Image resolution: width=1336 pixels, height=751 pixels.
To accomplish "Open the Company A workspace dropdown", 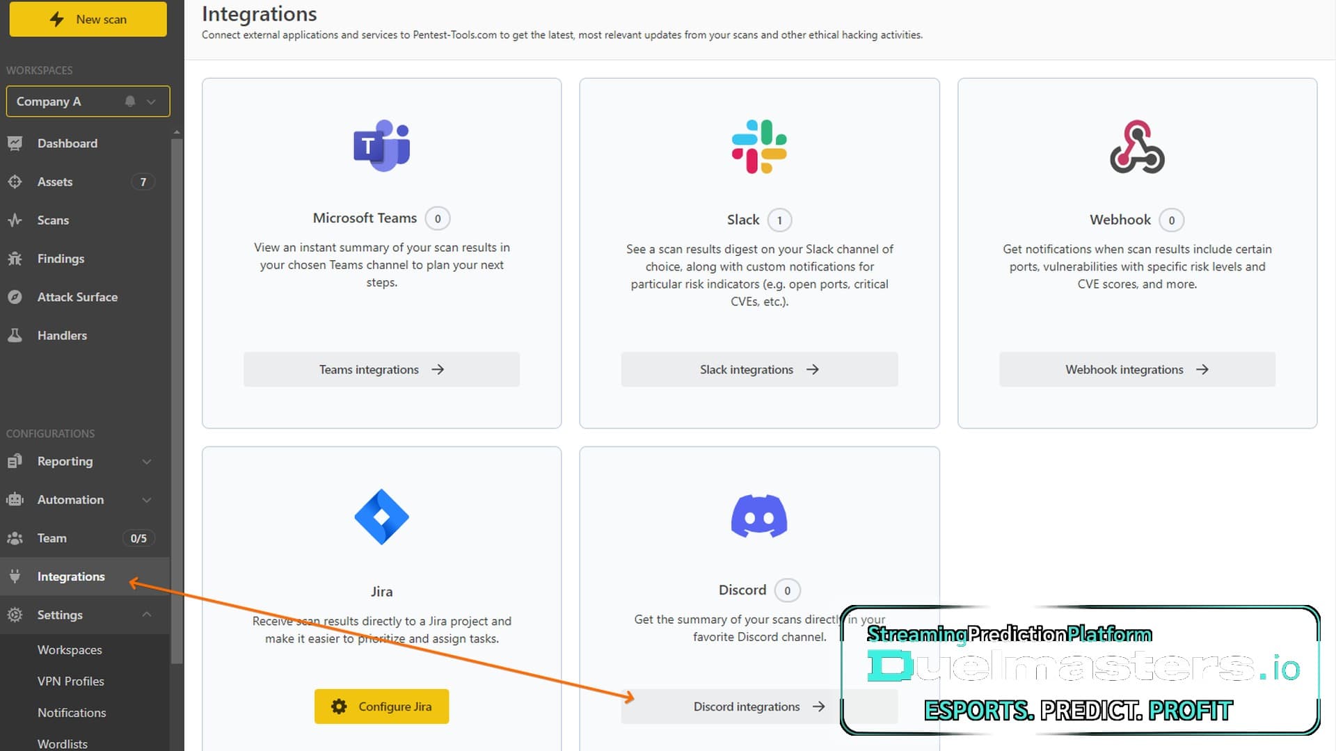I will click(x=88, y=102).
